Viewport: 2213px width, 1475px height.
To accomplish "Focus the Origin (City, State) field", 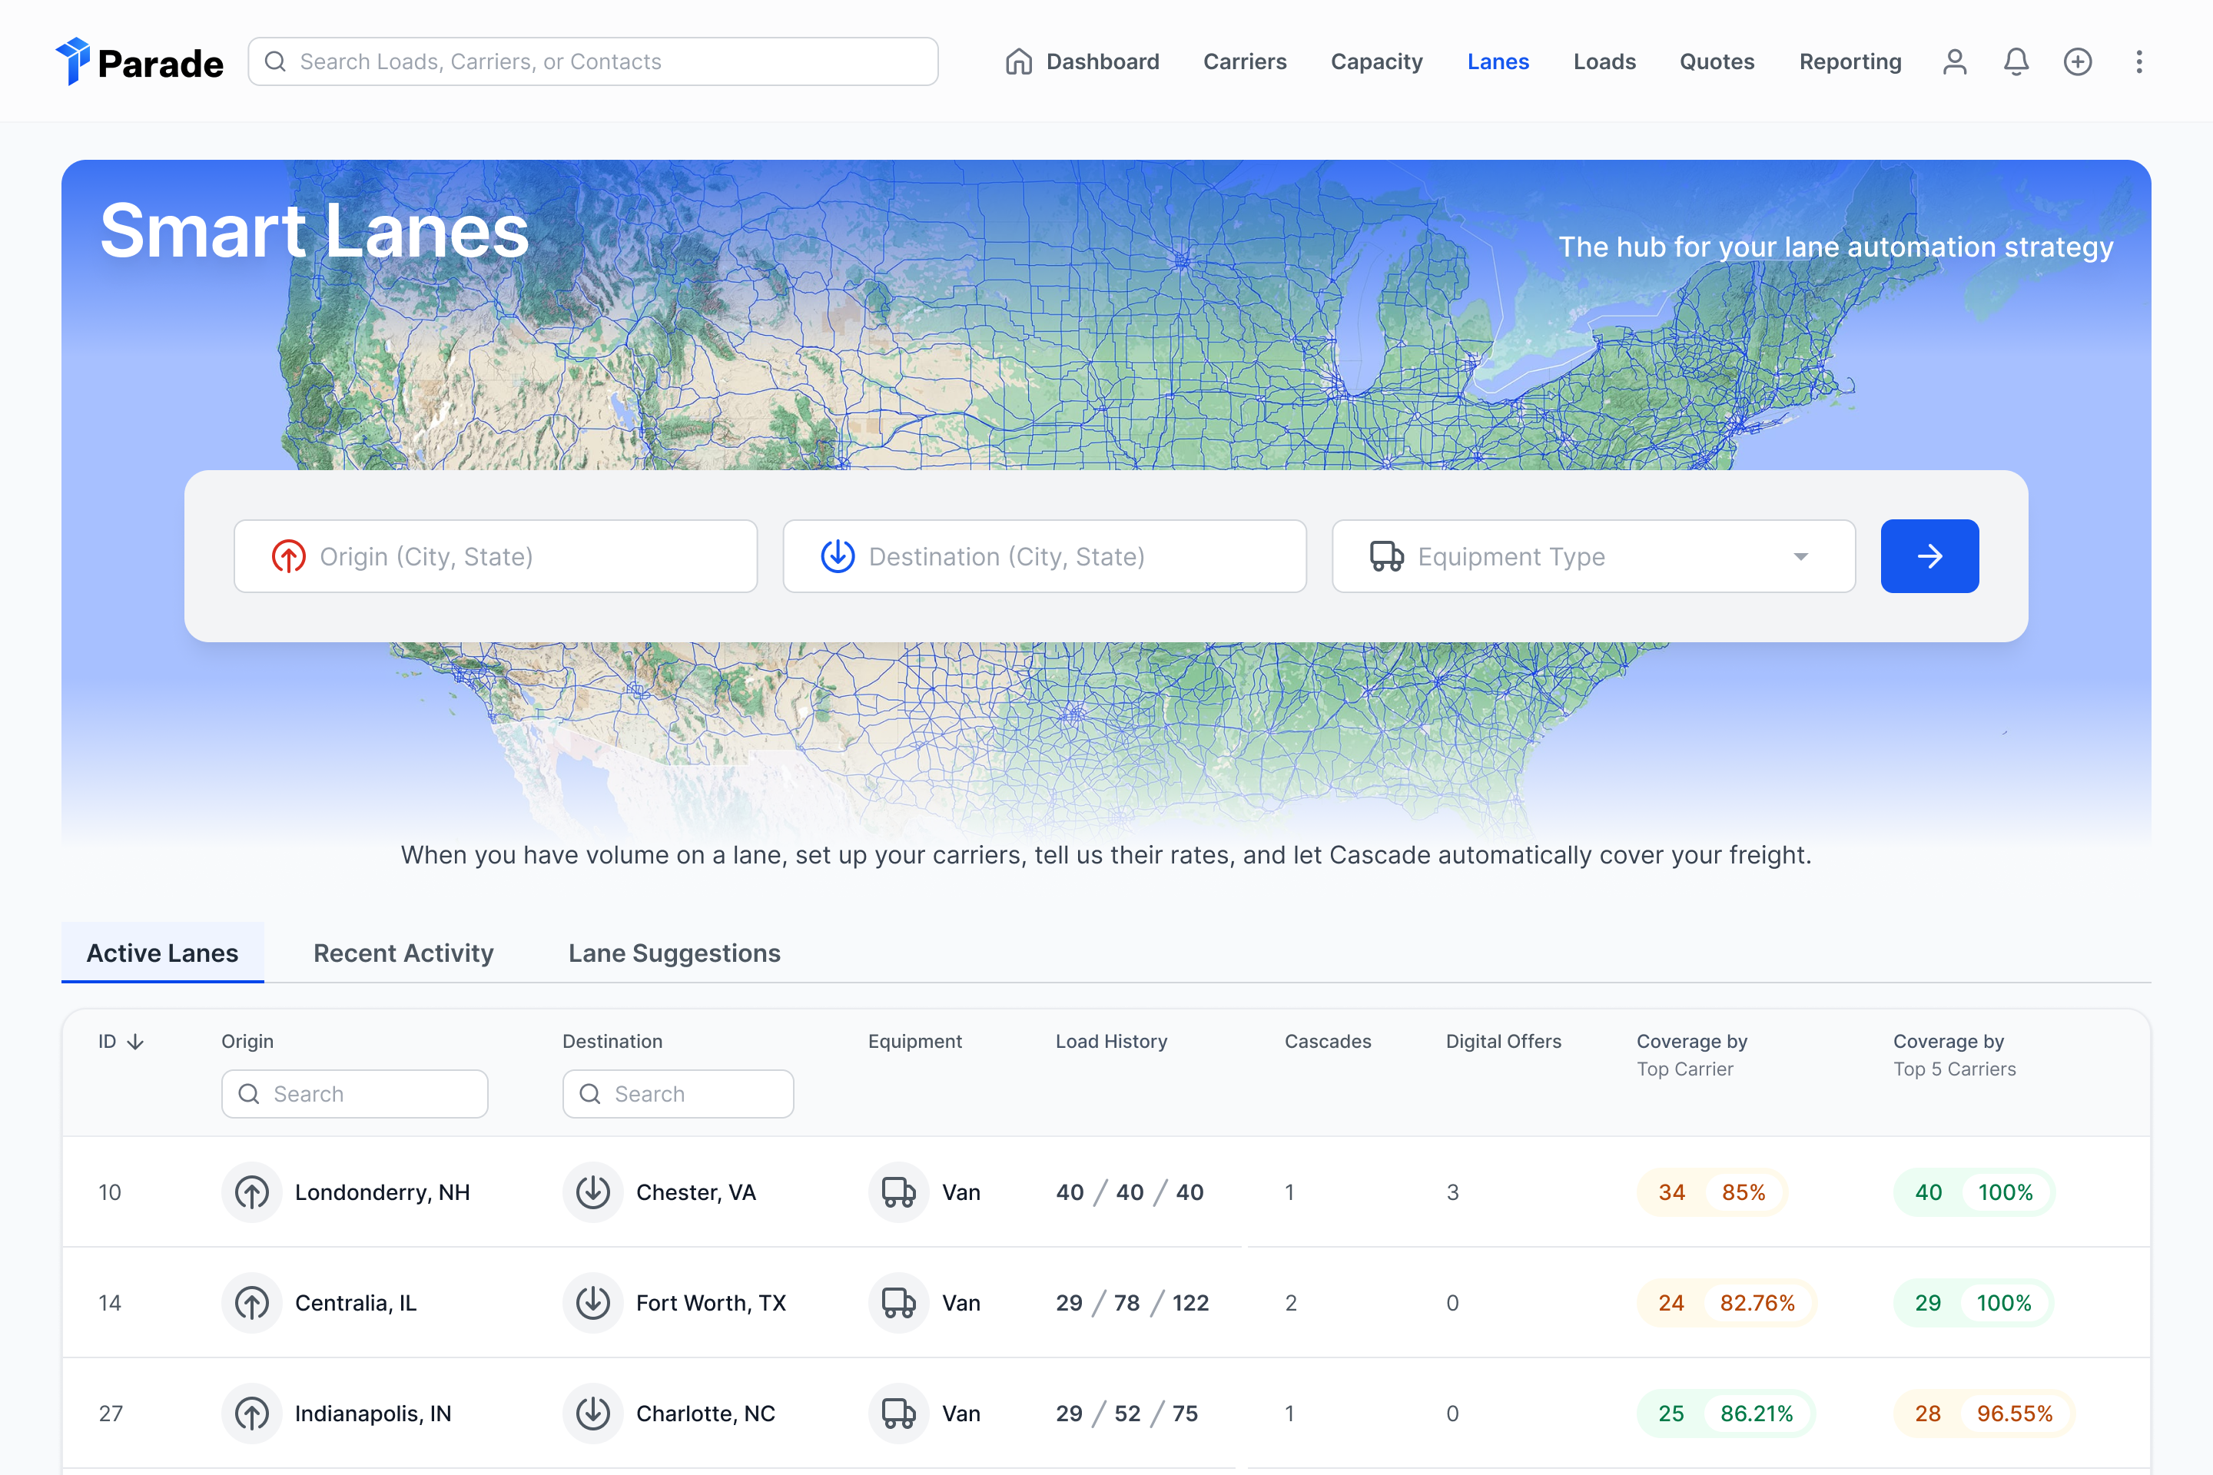I will (496, 556).
